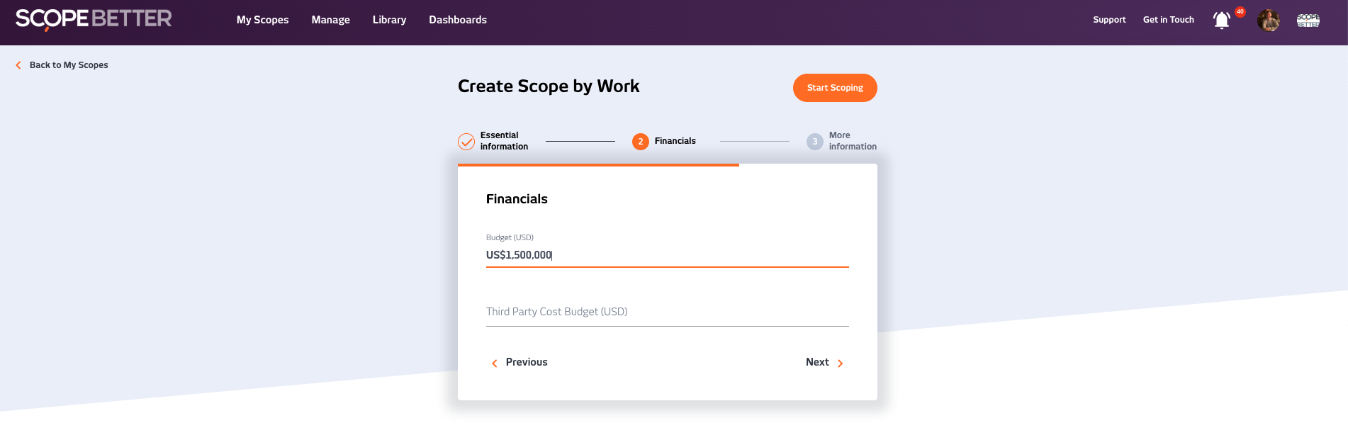1348x440 pixels.
Task: Open the Dashboards menu
Action: click(458, 20)
